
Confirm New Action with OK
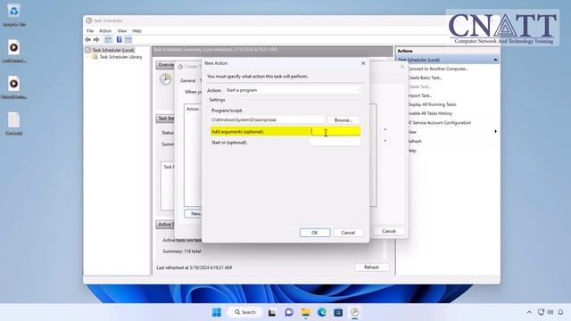[x=315, y=233]
